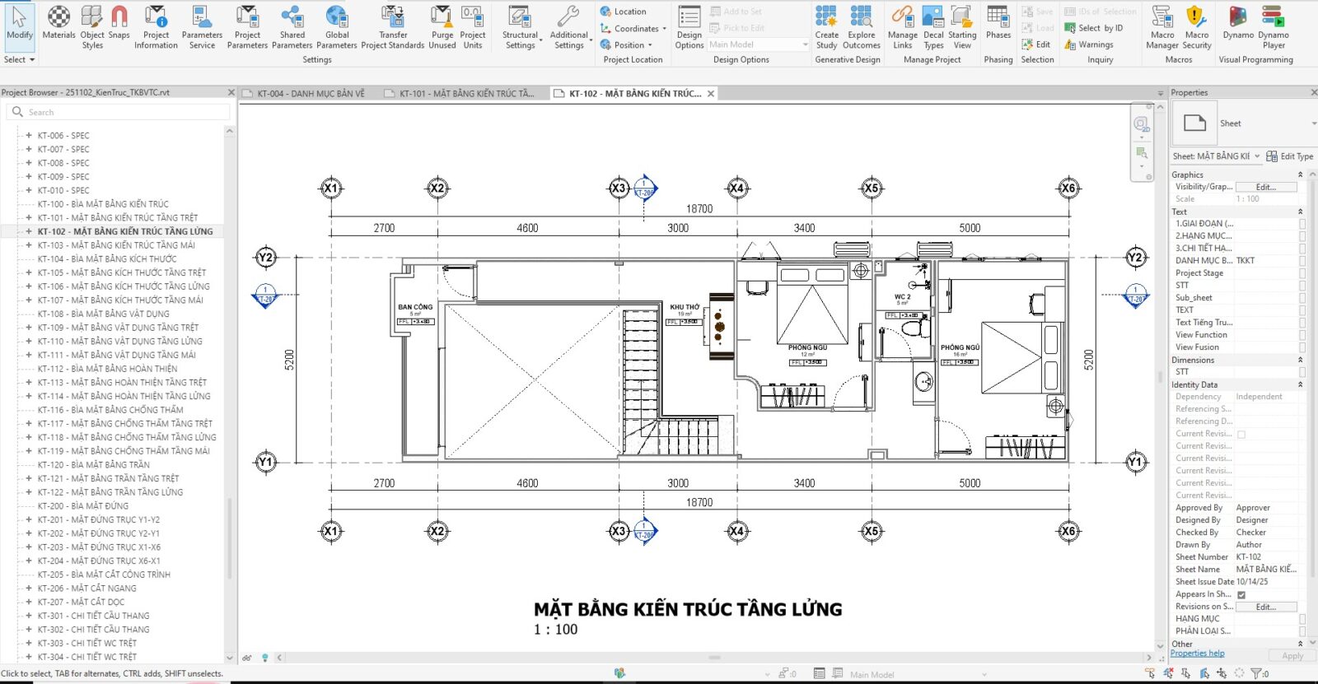Click the Warnings inquiry tool
The width and height of the screenshot is (1318, 684).
1089,44
